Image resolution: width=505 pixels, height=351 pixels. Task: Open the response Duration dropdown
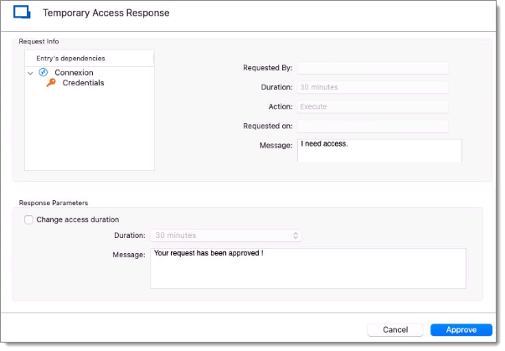click(x=226, y=235)
